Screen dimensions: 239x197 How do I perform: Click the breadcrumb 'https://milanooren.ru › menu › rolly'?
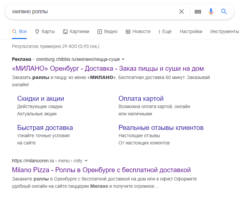click(47, 161)
